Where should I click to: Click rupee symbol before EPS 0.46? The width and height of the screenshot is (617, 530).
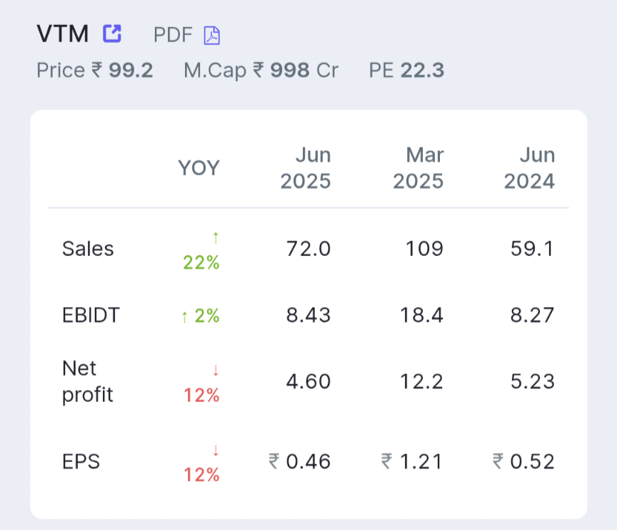[x=274, y=462]
